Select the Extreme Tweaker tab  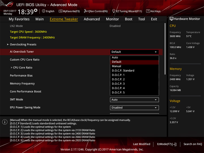[64, 19]
